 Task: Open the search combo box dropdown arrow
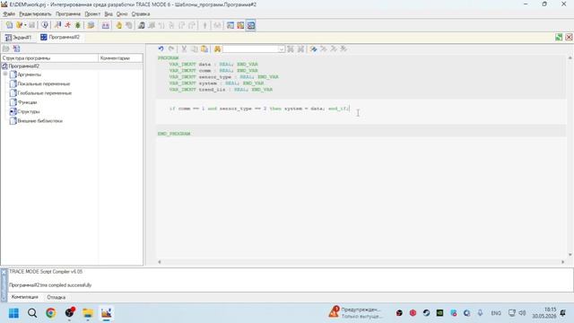tap(281, 48)
